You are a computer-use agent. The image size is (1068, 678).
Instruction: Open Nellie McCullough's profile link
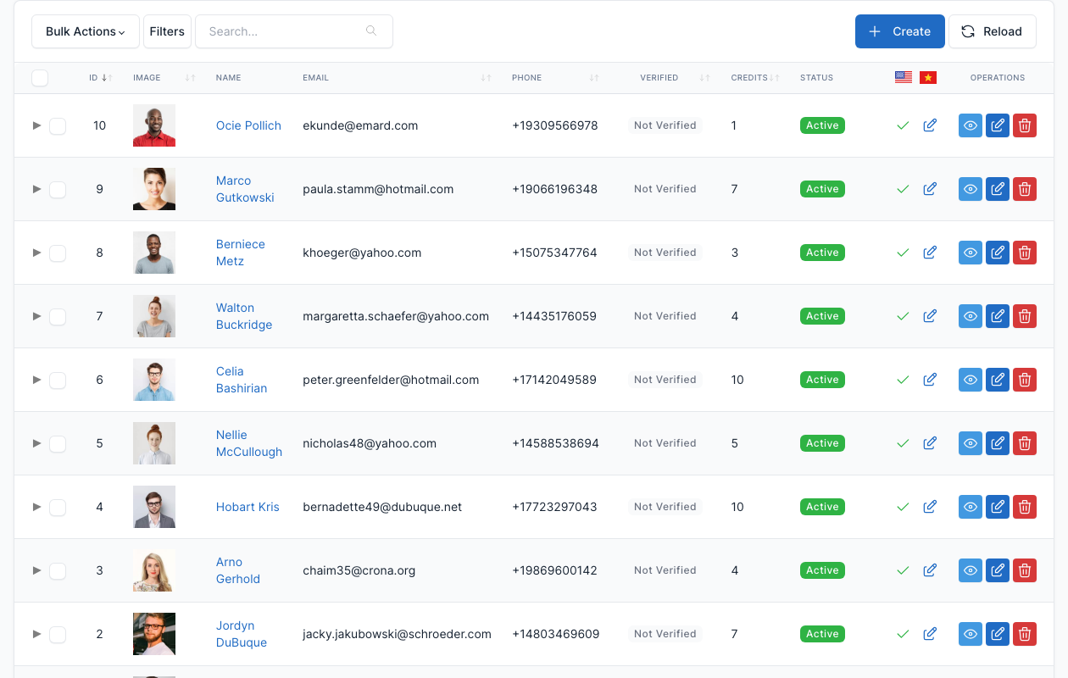[249, 443]
